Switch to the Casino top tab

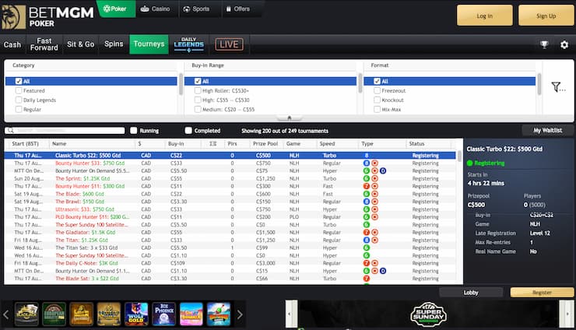coord(156,9)
